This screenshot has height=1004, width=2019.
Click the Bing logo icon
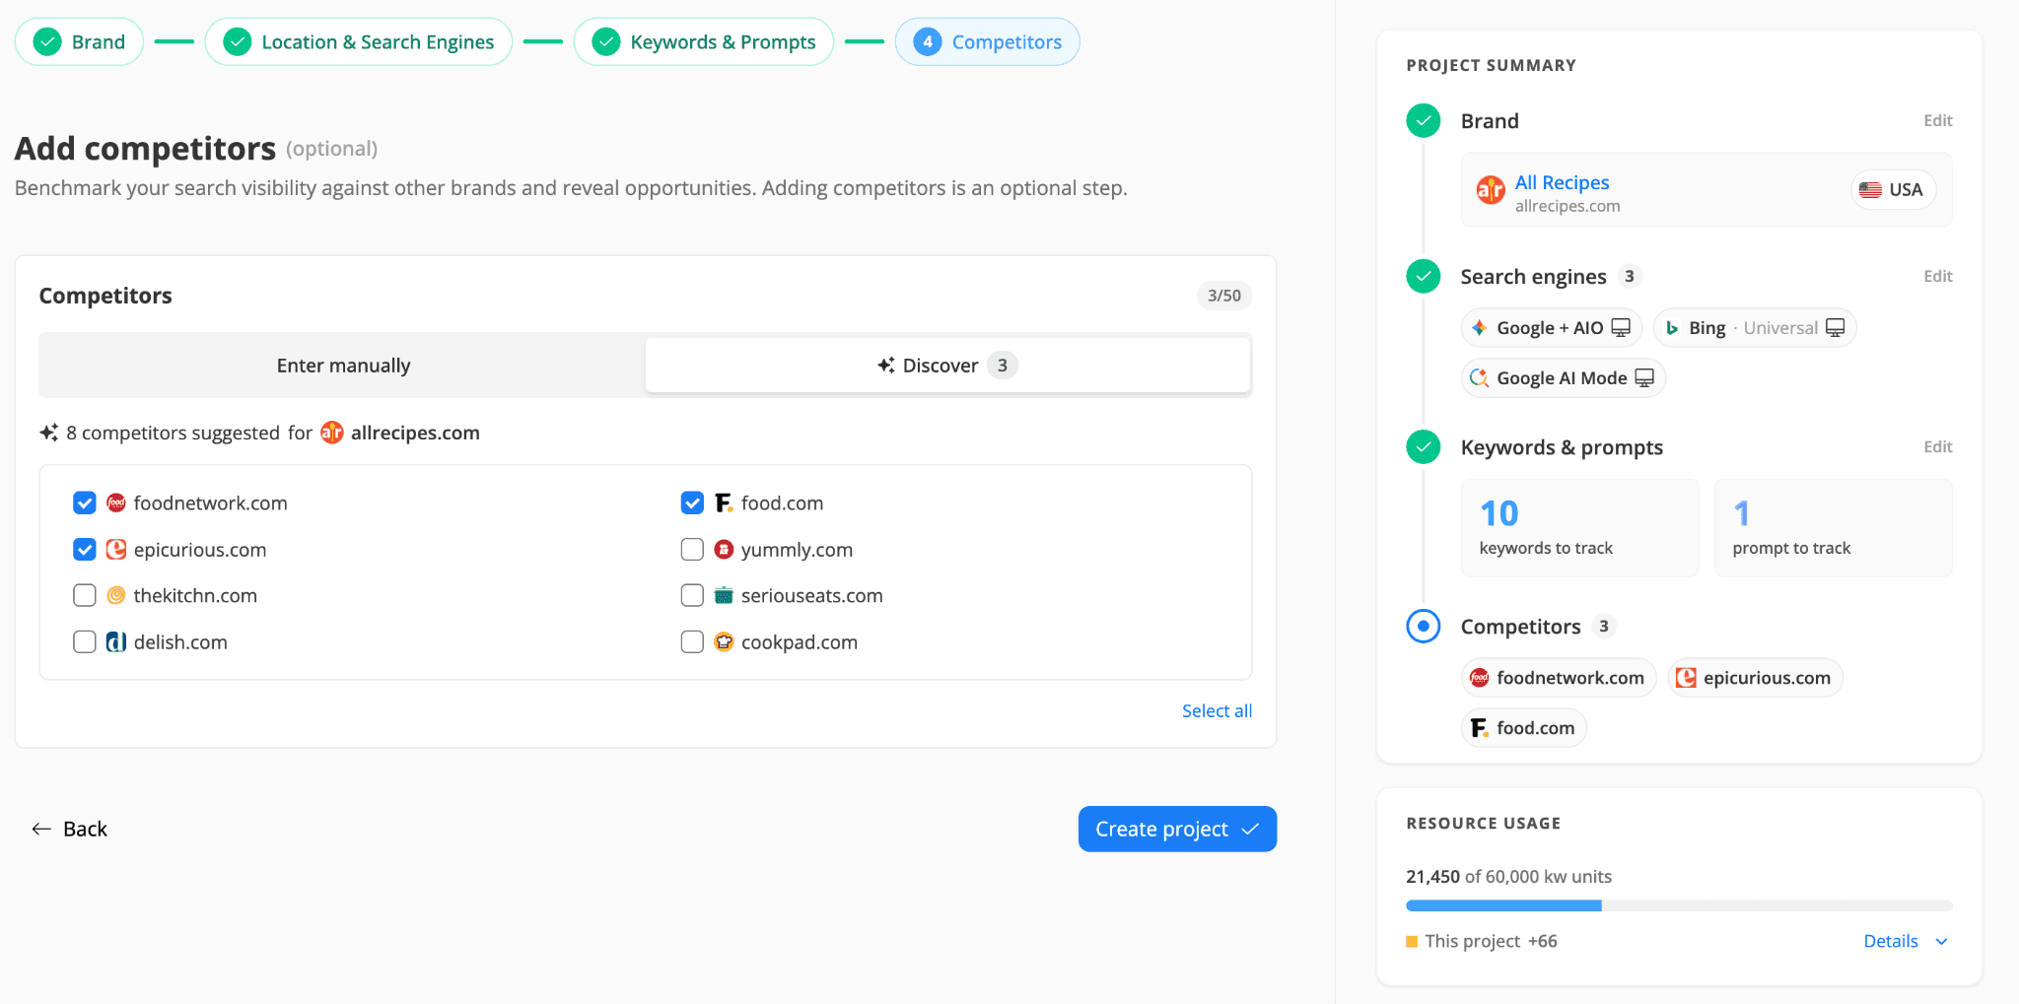1672,328
